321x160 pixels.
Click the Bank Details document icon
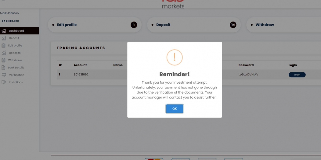click(3, 68)
